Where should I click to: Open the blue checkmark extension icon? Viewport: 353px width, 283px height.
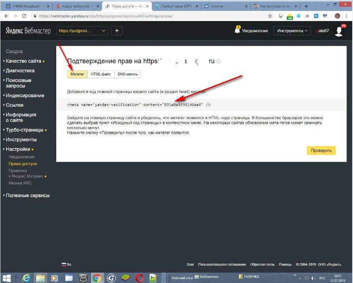[x=298, y=16]
